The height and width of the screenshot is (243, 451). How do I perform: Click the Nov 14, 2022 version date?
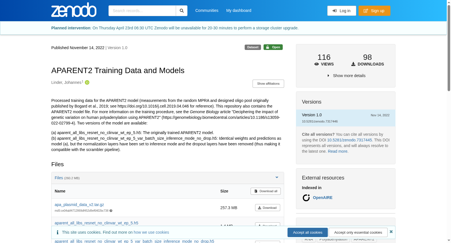[x=380, y=115]
